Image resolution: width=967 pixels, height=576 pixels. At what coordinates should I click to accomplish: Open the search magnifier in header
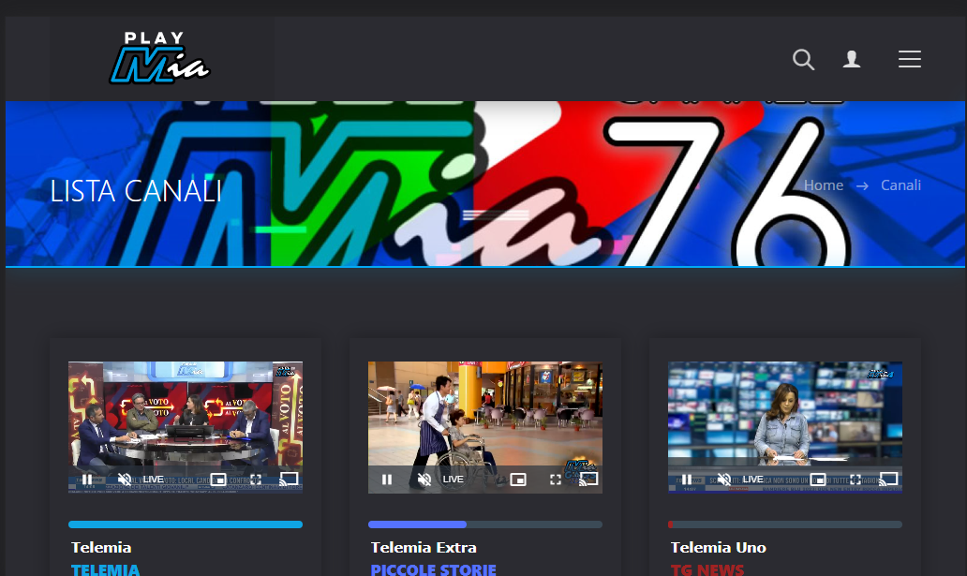point(803,60)
